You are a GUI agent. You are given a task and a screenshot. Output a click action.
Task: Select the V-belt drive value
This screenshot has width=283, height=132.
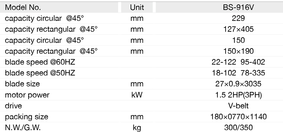point(238,106)
